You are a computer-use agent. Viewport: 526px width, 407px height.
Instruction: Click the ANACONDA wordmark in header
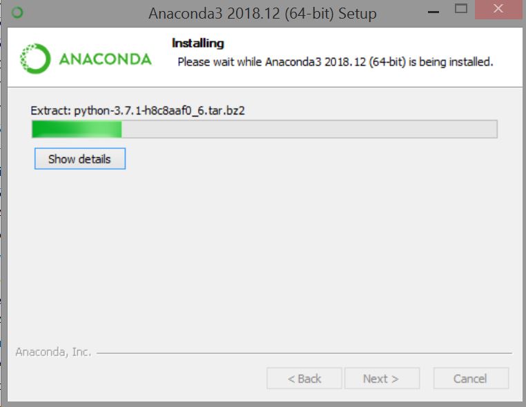click(106, 59)
